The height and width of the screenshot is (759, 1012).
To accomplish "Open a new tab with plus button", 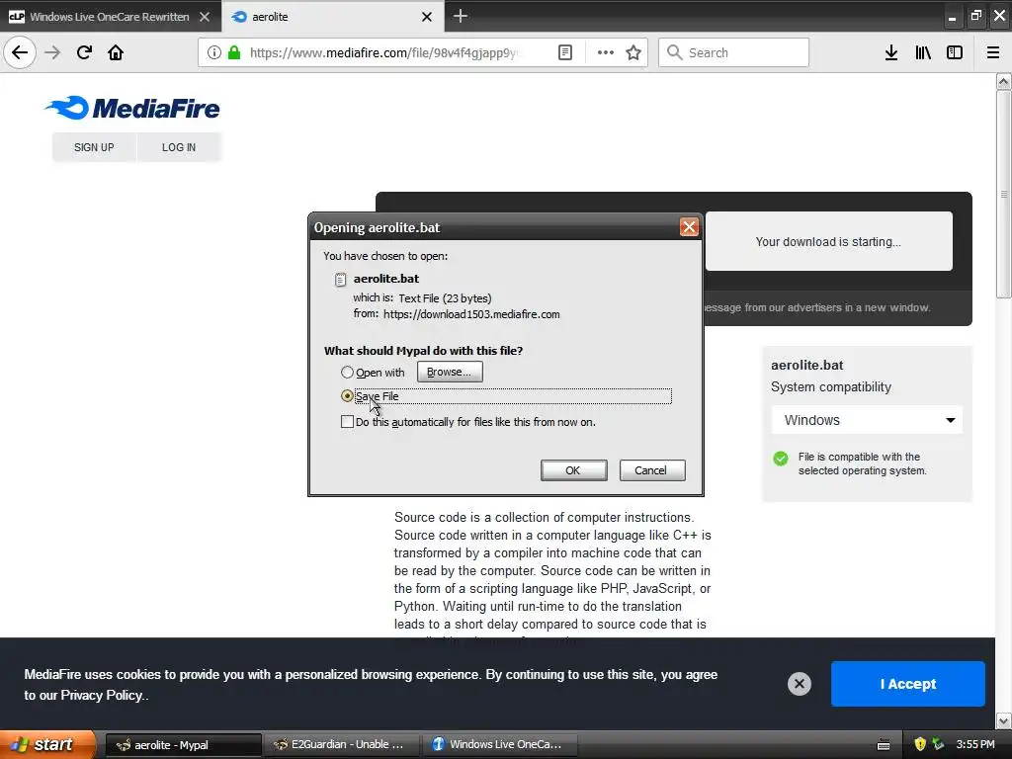I will (x=461, y=16).
